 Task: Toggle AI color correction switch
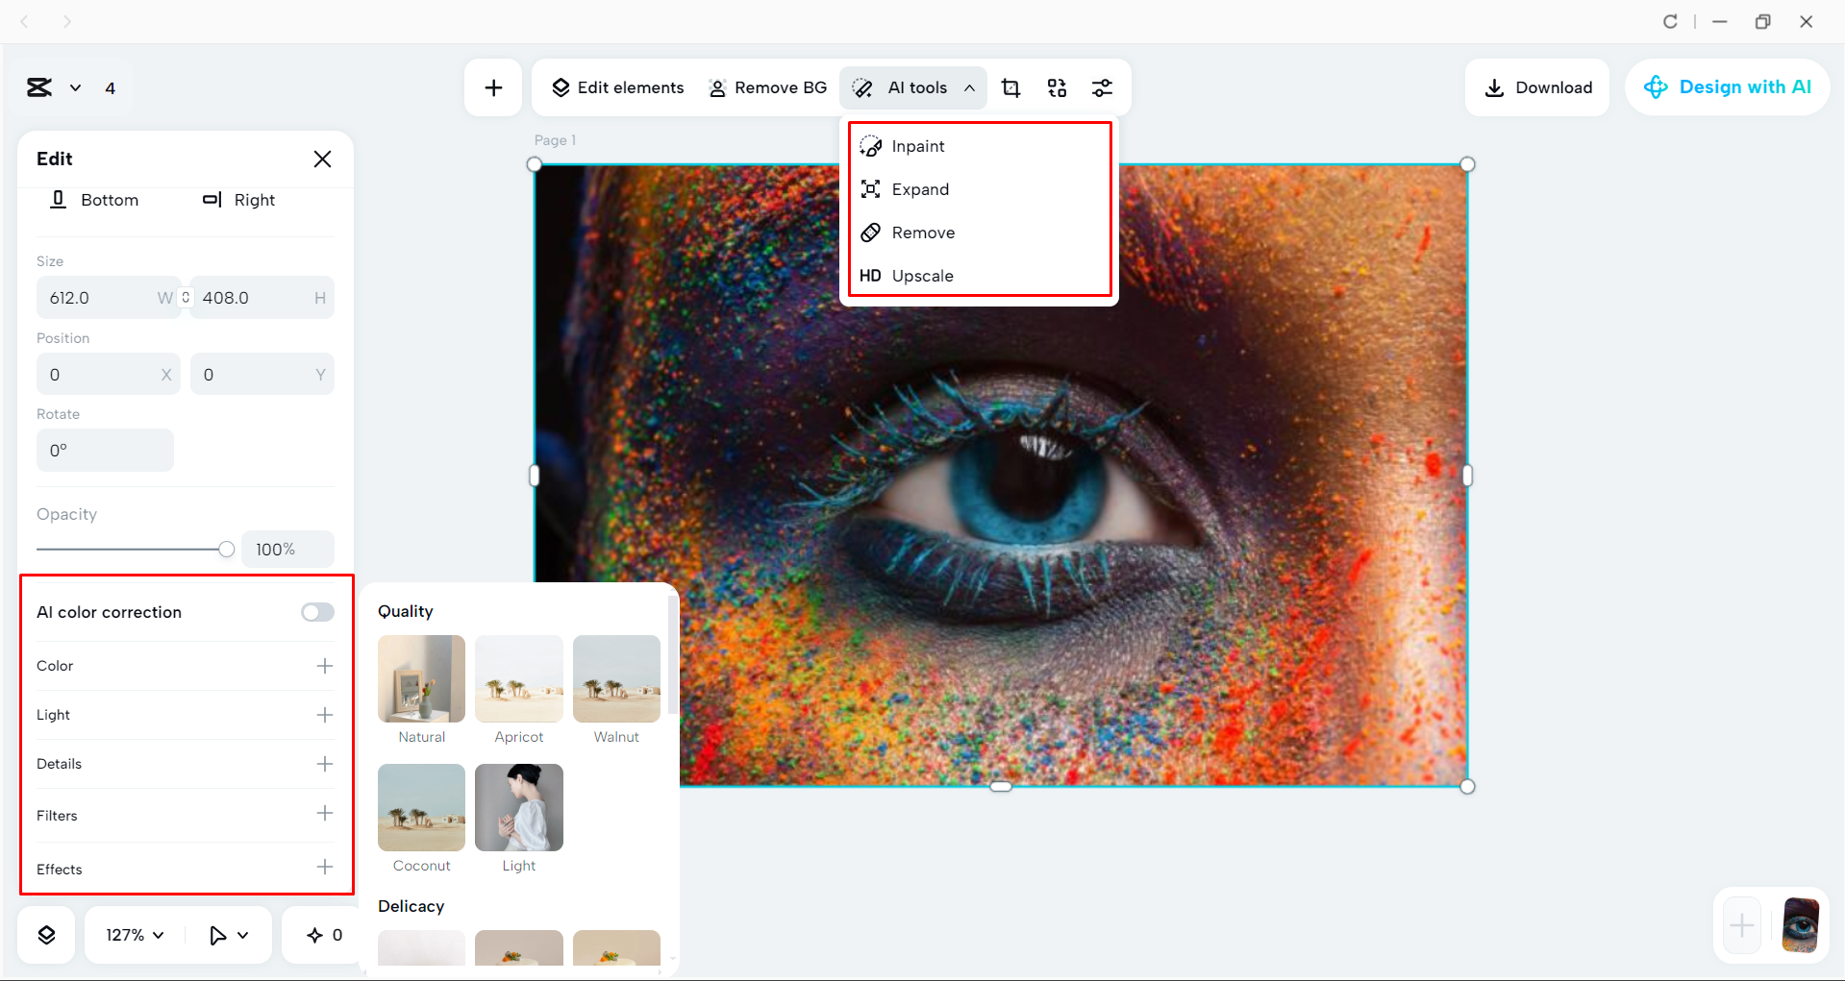coord(317,611)
